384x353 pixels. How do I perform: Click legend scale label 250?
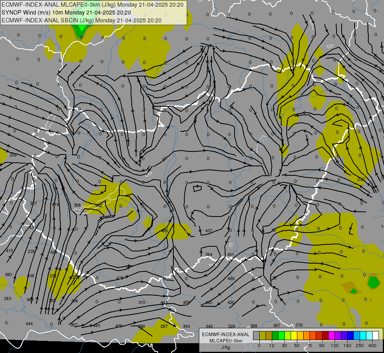tap(360, 346)
